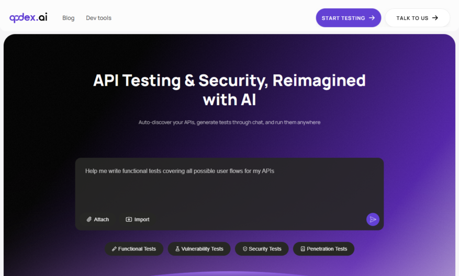Open the Blog menu item
Screen dimensions: 459x276
coord(68,18)
